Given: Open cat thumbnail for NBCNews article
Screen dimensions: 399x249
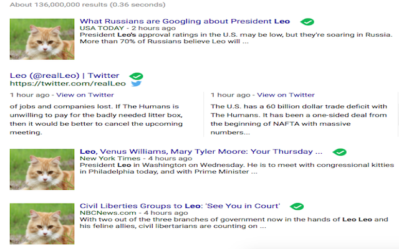Looking at the screenshot, I should coord(42,223).
